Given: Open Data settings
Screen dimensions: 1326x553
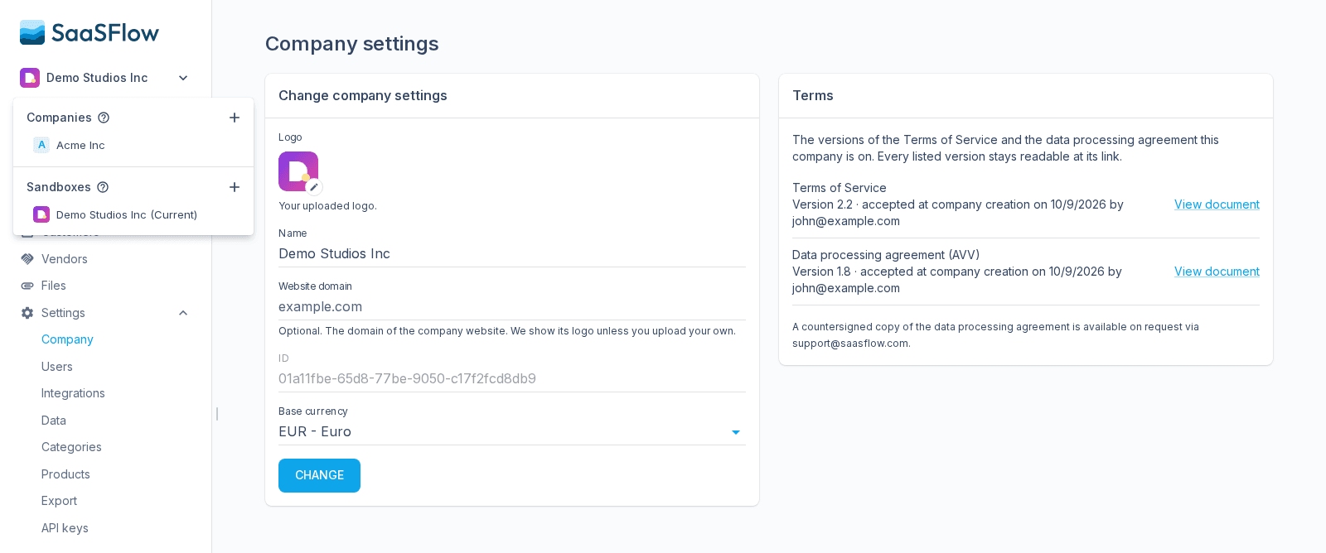Looking at the screenshot, I should 54,421.
